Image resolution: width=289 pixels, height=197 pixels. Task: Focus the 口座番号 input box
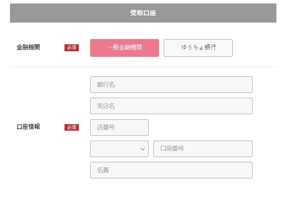[x=203, y=149]
